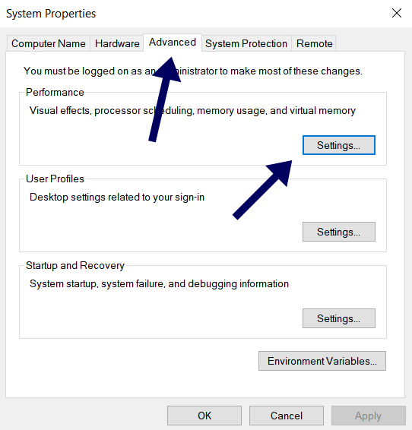This screenshot has height=430, width=412.
Task: Open the Hardware tab
Action: (117, 43)
